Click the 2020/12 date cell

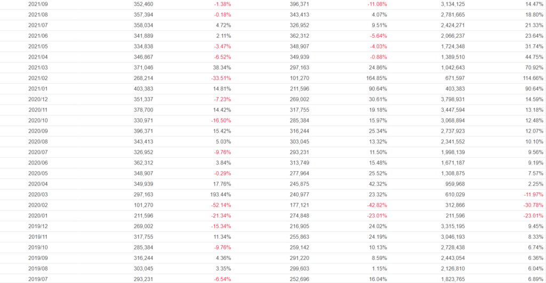click(37, 99)
